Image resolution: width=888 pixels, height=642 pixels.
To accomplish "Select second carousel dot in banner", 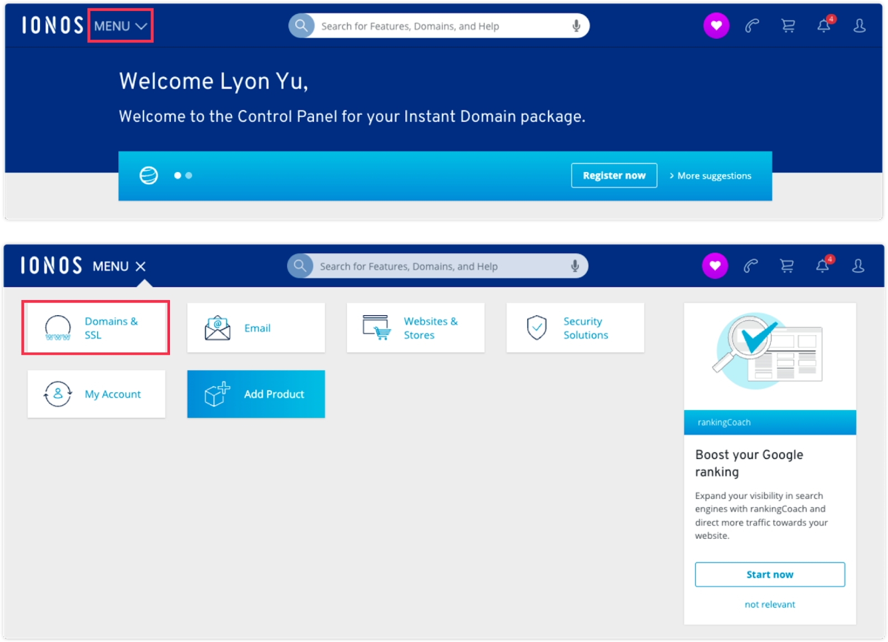I will [x=189, y=175].
